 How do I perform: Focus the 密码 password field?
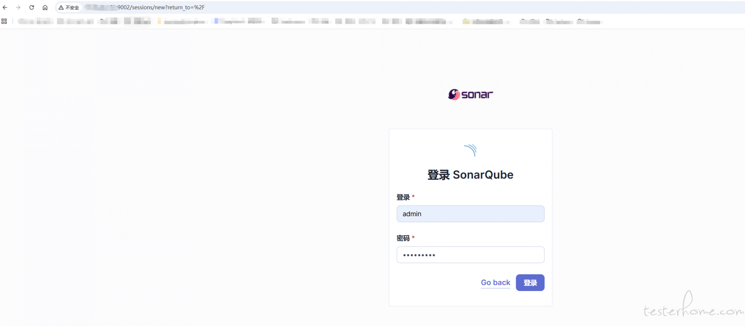coord(470,255)
